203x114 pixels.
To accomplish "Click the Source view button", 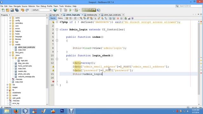I will [x=53, y=18].
